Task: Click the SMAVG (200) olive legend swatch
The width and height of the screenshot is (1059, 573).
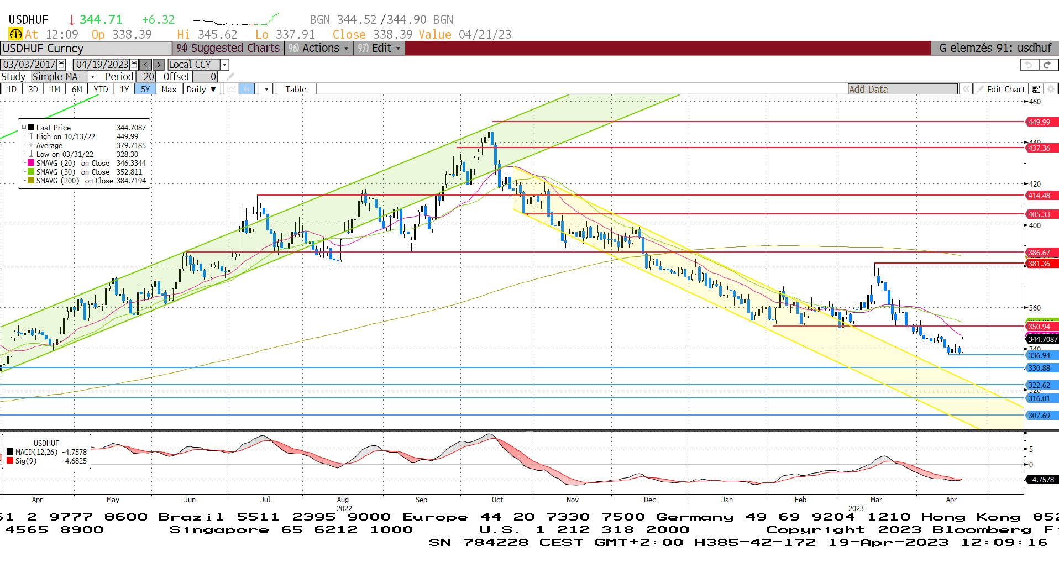Action: [31, 181]
